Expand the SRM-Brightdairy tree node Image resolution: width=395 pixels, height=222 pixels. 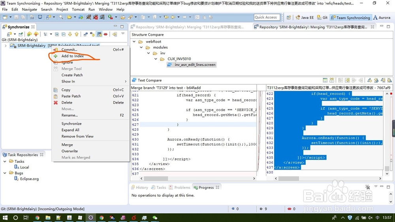click(6, 45)
